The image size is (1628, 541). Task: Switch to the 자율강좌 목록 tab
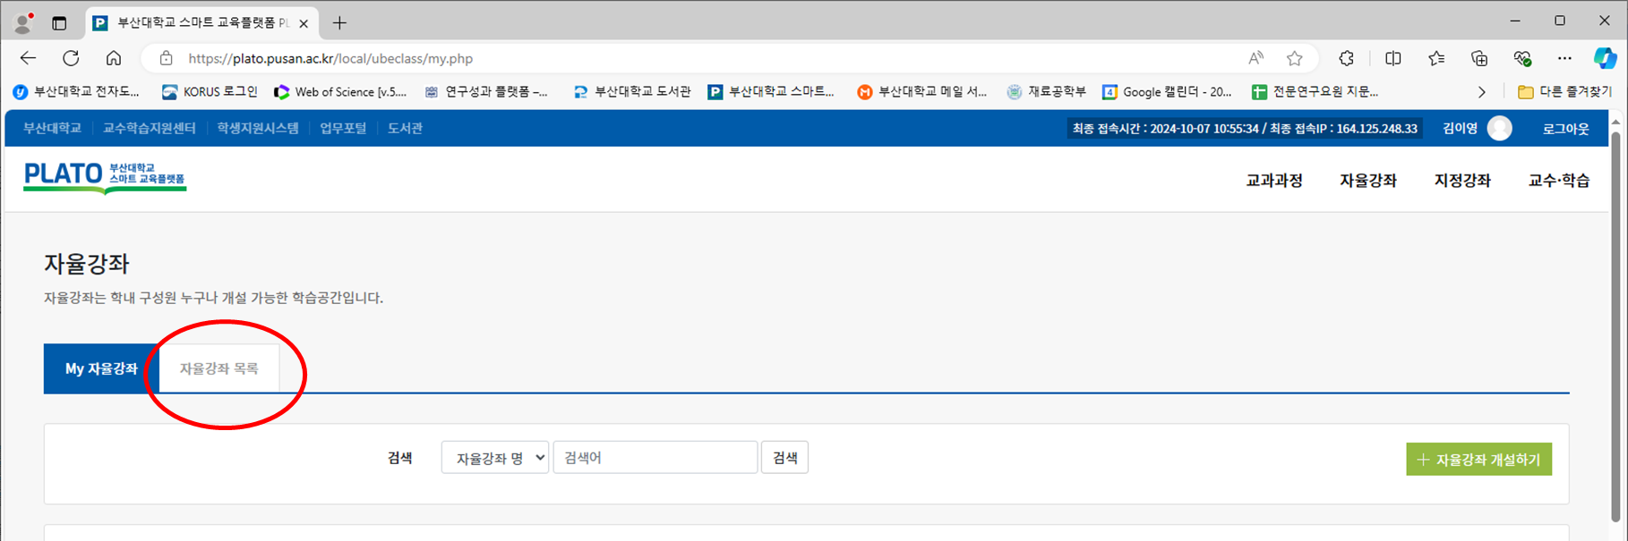coord(218,368)
